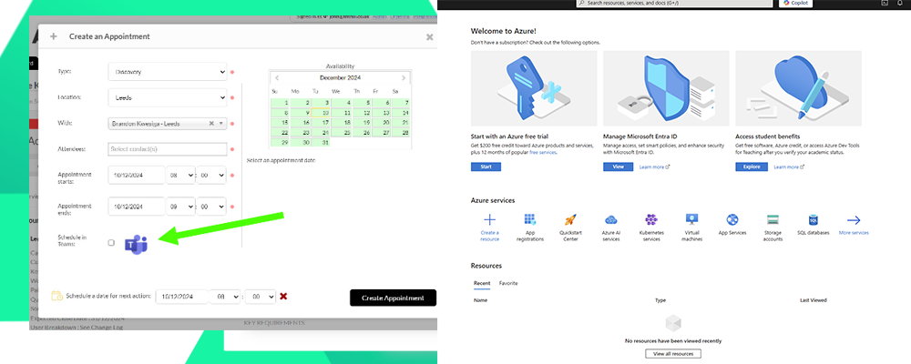The height and width of the screenshot is (364, 911).
Task: Open Kubernetes services icon
Action: (651, 220)
